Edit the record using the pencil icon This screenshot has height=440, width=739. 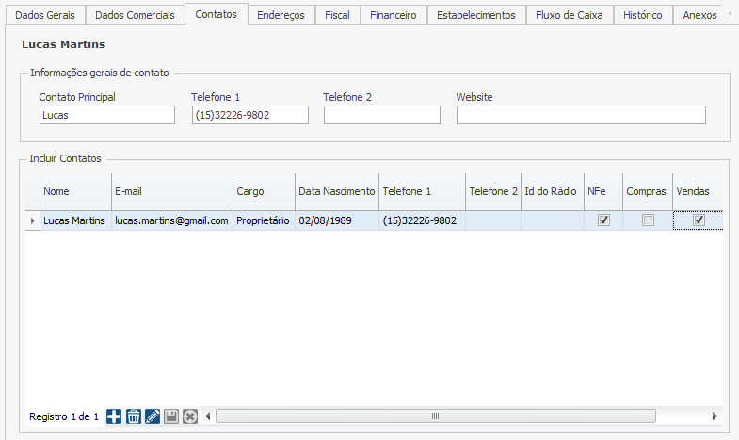(153, 416)
